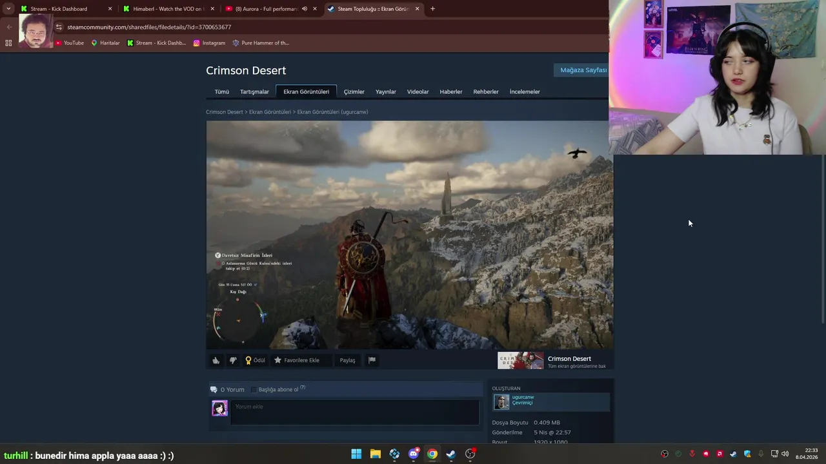This screenshot has width=826, height=464.
Task: Click the Steam icon in system tray
Action: tap(734, 454)
